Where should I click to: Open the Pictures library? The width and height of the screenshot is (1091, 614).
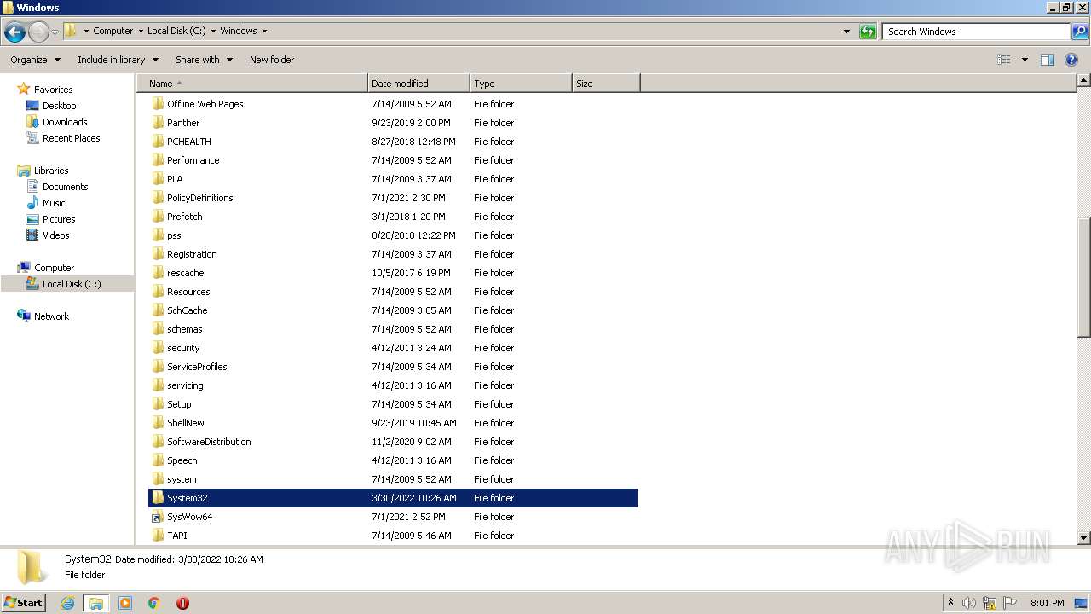click(x=59, y=219)
